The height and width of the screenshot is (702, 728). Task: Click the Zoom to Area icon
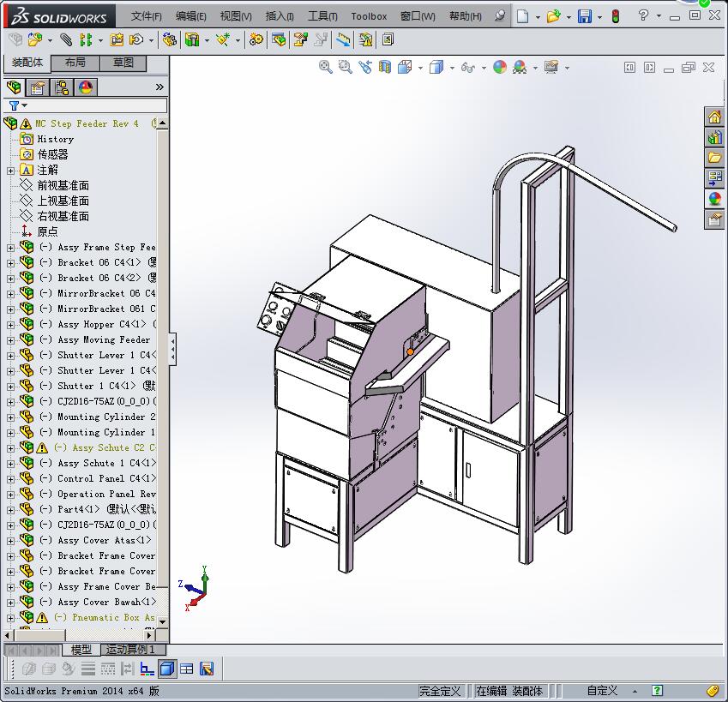[345, 67]
